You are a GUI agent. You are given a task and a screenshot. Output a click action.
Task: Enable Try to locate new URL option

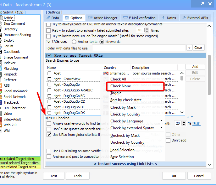click(x=48, y=36)
